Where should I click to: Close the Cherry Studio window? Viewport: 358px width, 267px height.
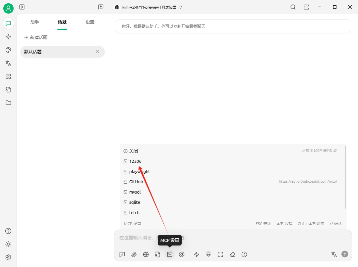point(350,7)
